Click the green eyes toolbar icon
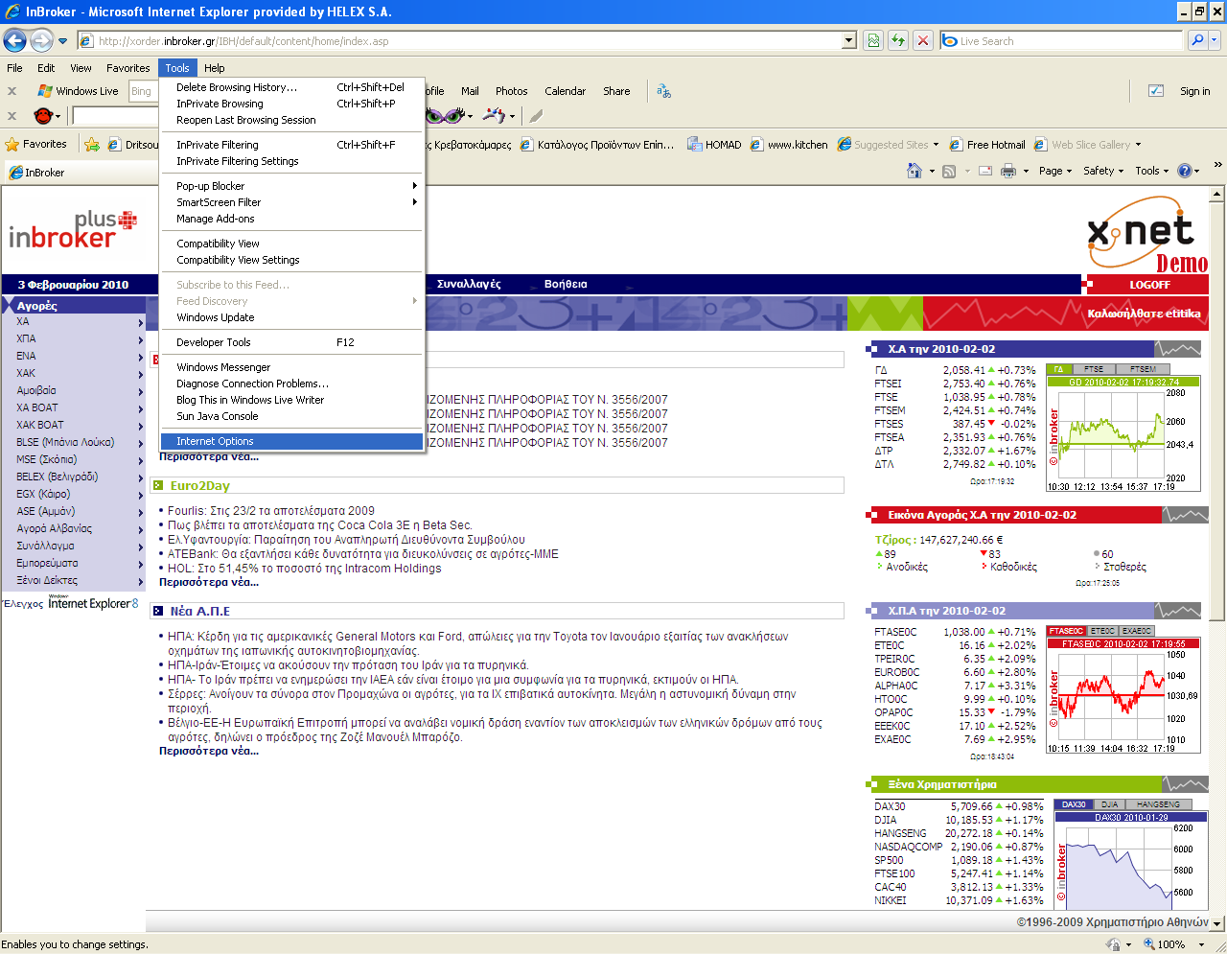 coord(444,116)
